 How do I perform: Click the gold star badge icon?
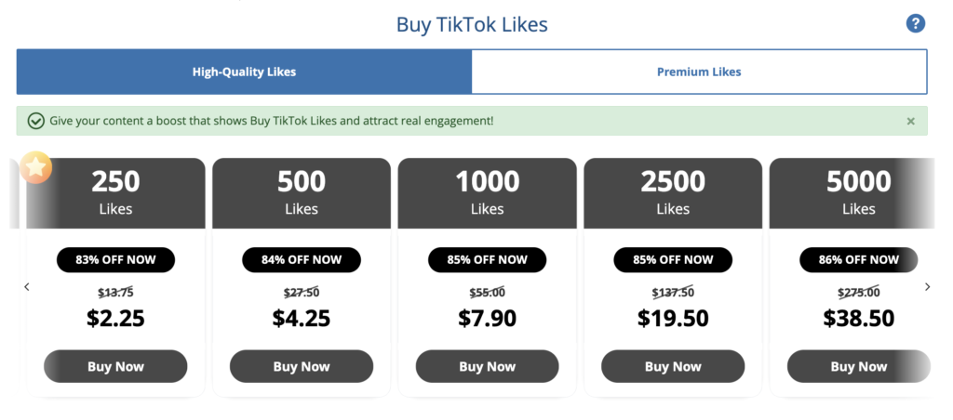pos(36,167)
